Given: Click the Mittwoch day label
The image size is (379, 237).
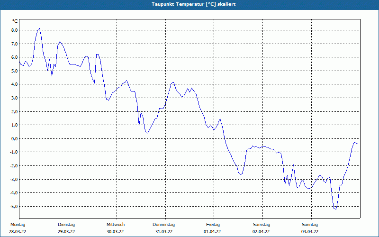Looking at the screenshot, I should pyautogui.click(x=116, y=225).
